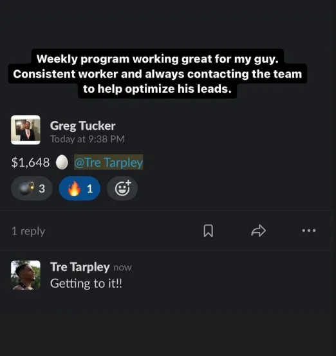Click the Today at 9:38 PM timestamp

pyautogui.click(x=88, y=139)
